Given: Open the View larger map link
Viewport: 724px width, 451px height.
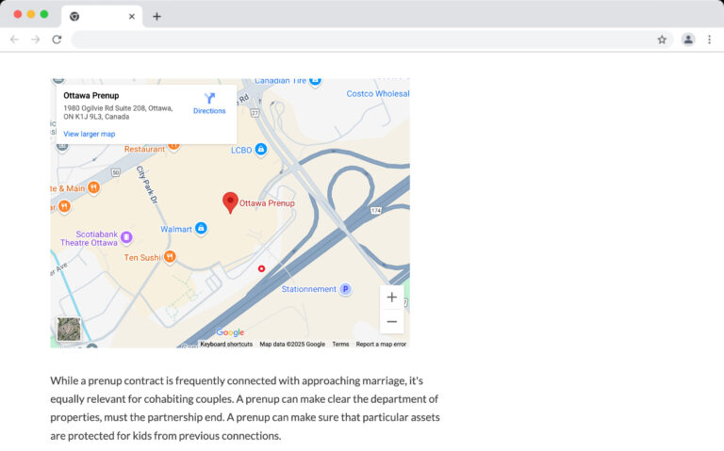Looking at the screenshot, I should coord(90,135).
